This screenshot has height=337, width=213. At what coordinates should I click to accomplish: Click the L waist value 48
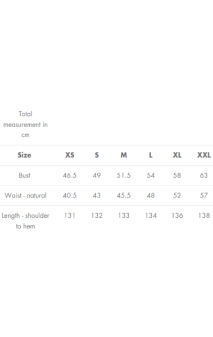pyautogui.click(x=151, y=195)
